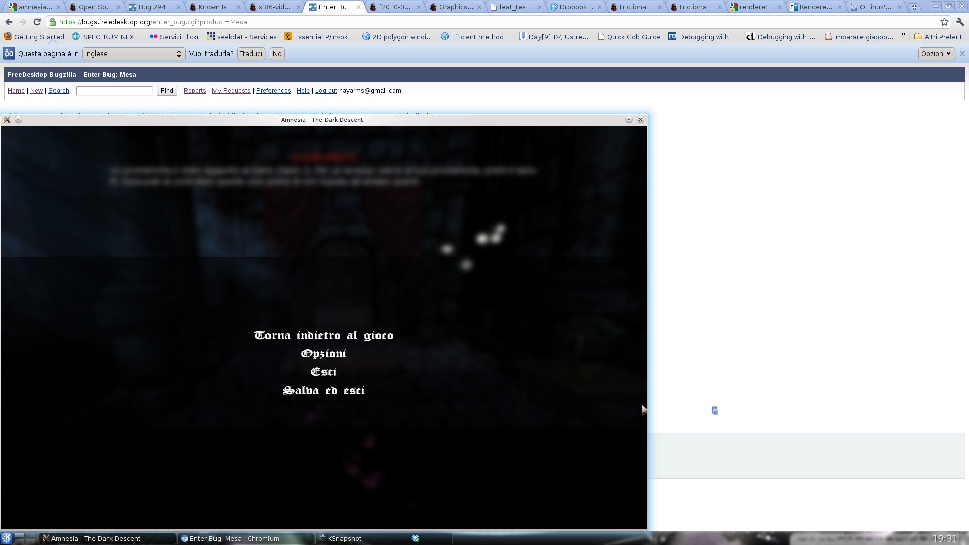Switch to the Known Issues tab
This screenshot has width=969, height=545.
click(215, 7)
